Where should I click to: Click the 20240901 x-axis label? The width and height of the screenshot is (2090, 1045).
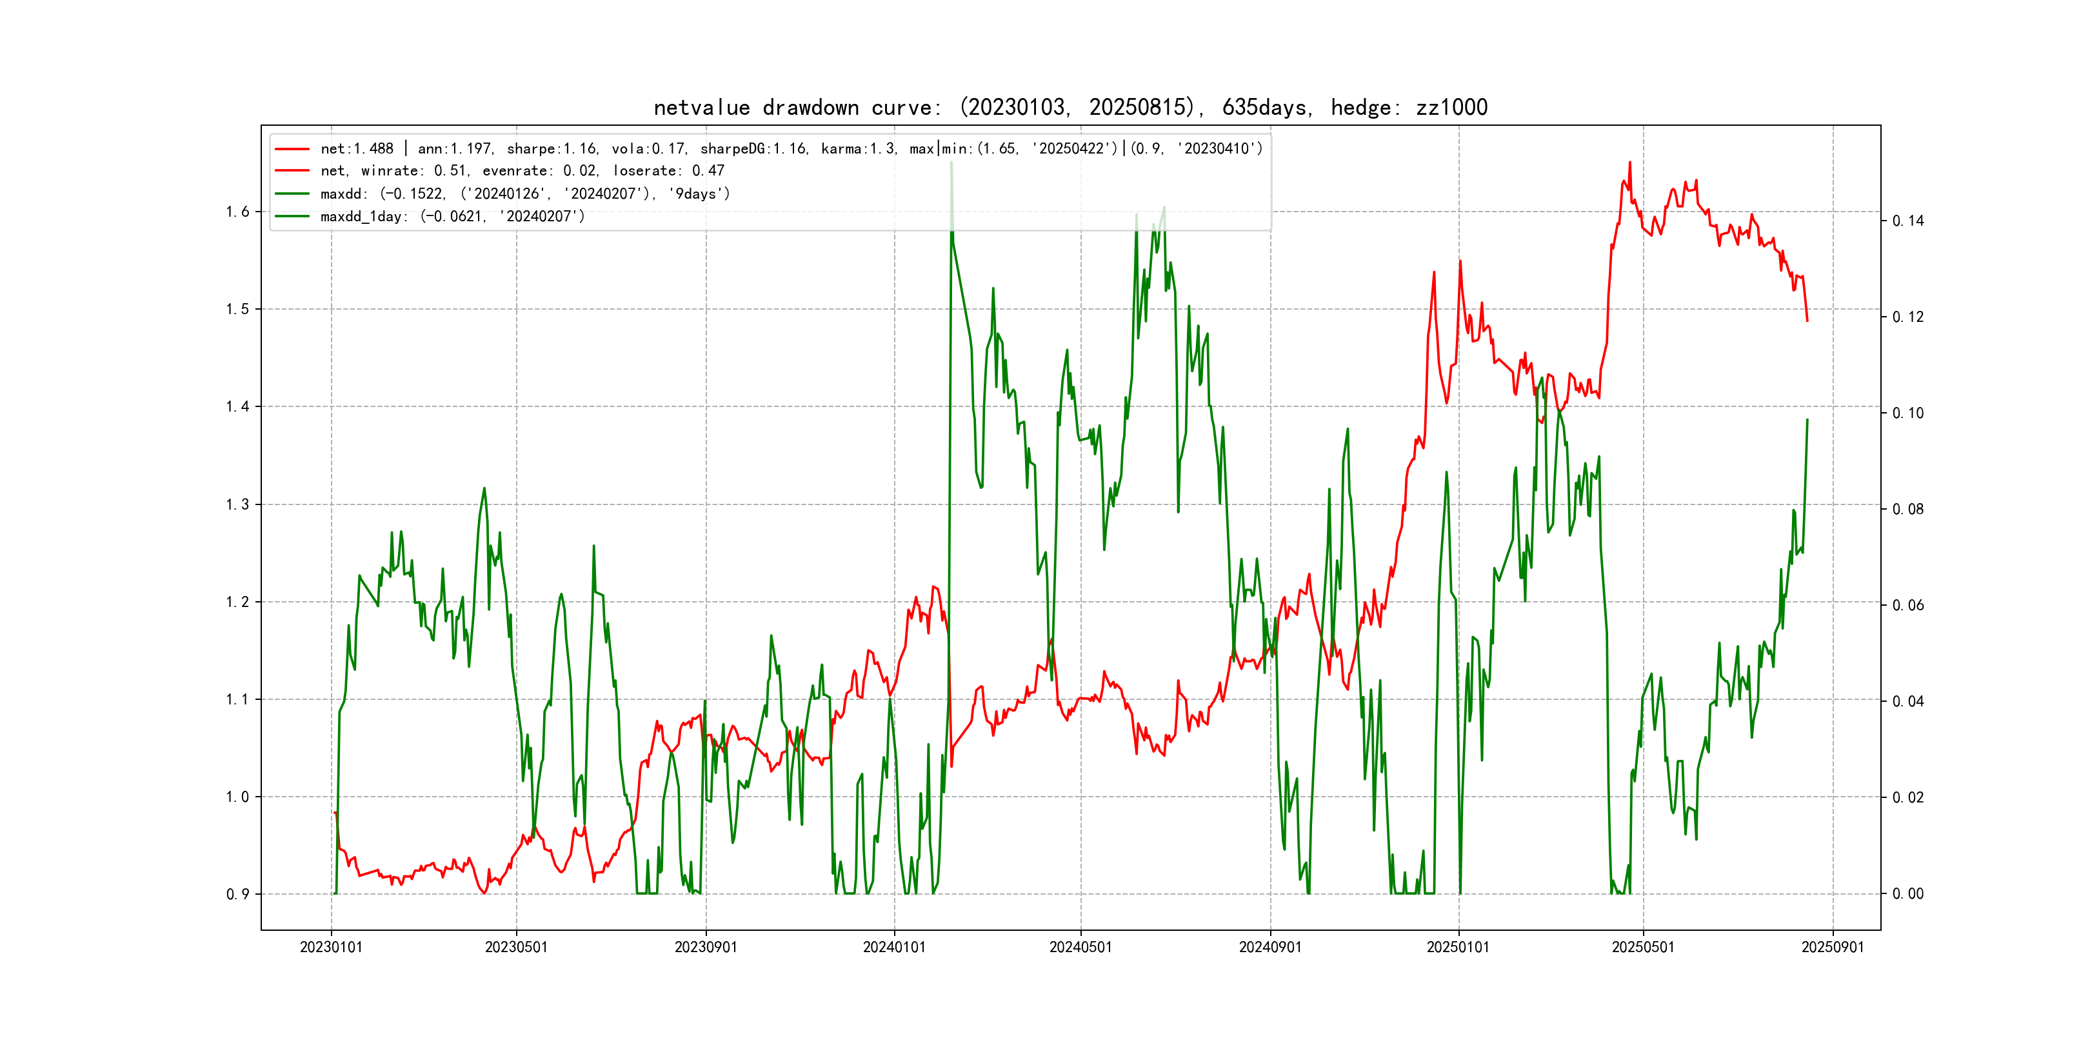pyautogui.click(x=1269, y=947)
